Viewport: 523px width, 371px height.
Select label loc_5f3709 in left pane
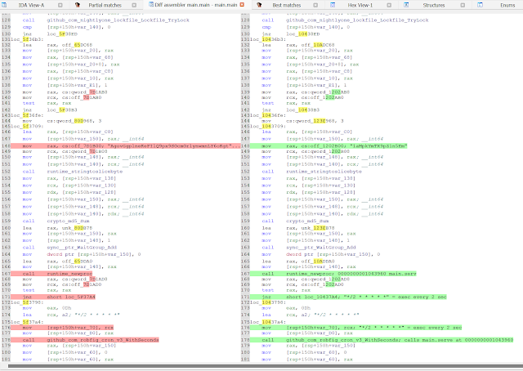tap(27, 126)
